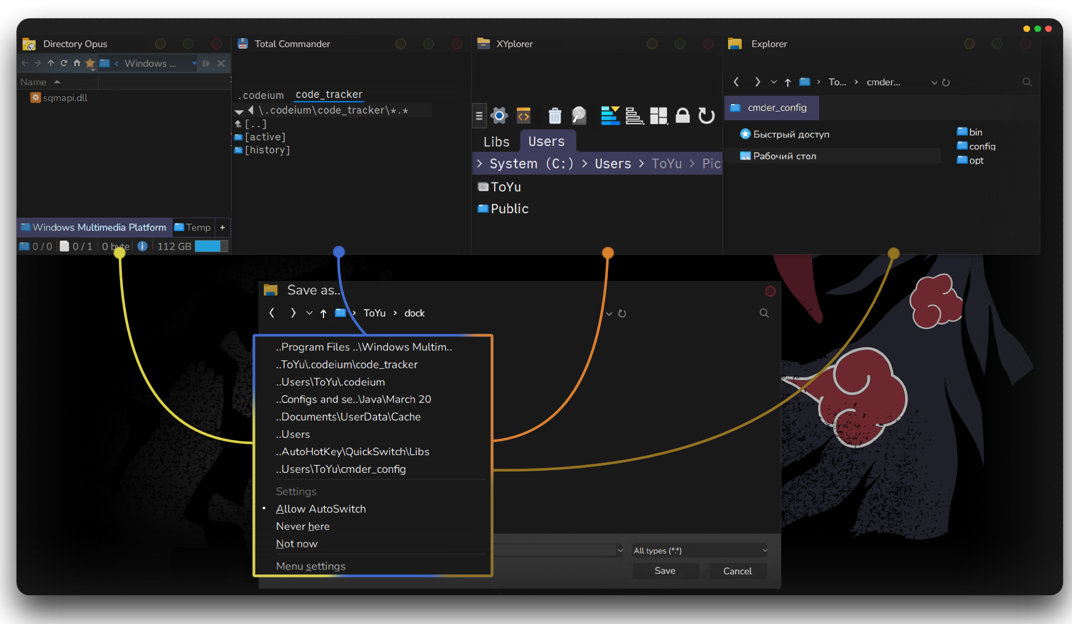Screen dimensions: 1072x624
Task: Choose ..Users\ToYu\cmder_config menu entry
Action: tap(341, 469)
